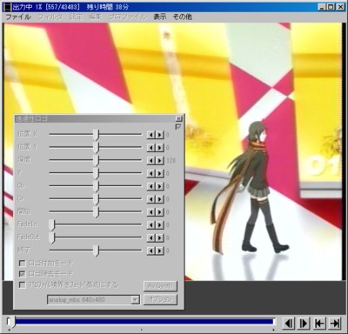Open the その他 menu
The width and height of the screenshot is (348, 334).
182,17
